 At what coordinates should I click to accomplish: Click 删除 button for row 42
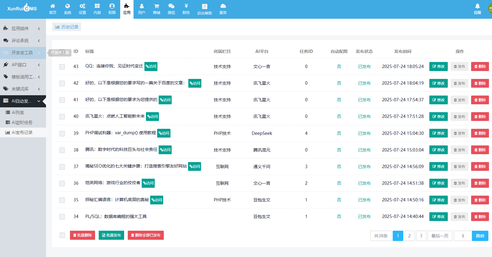pos(480,83)
